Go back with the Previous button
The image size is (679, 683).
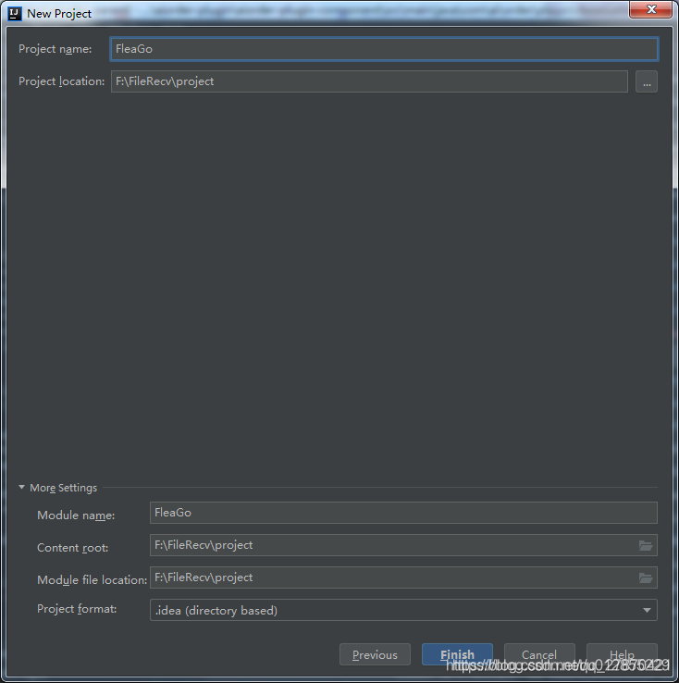tap(375, 654)
